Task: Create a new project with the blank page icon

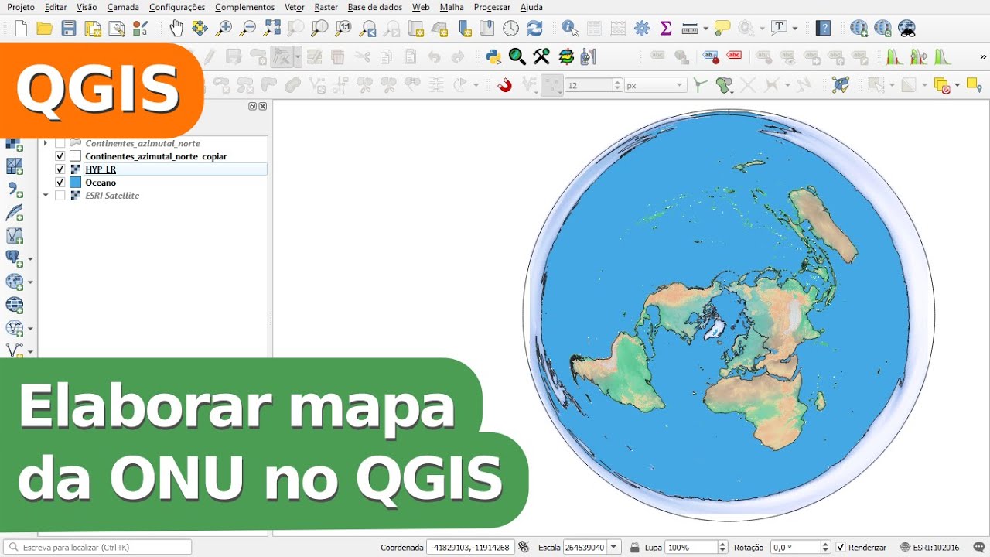Action: pyautogui.click(x=21, y=29)
